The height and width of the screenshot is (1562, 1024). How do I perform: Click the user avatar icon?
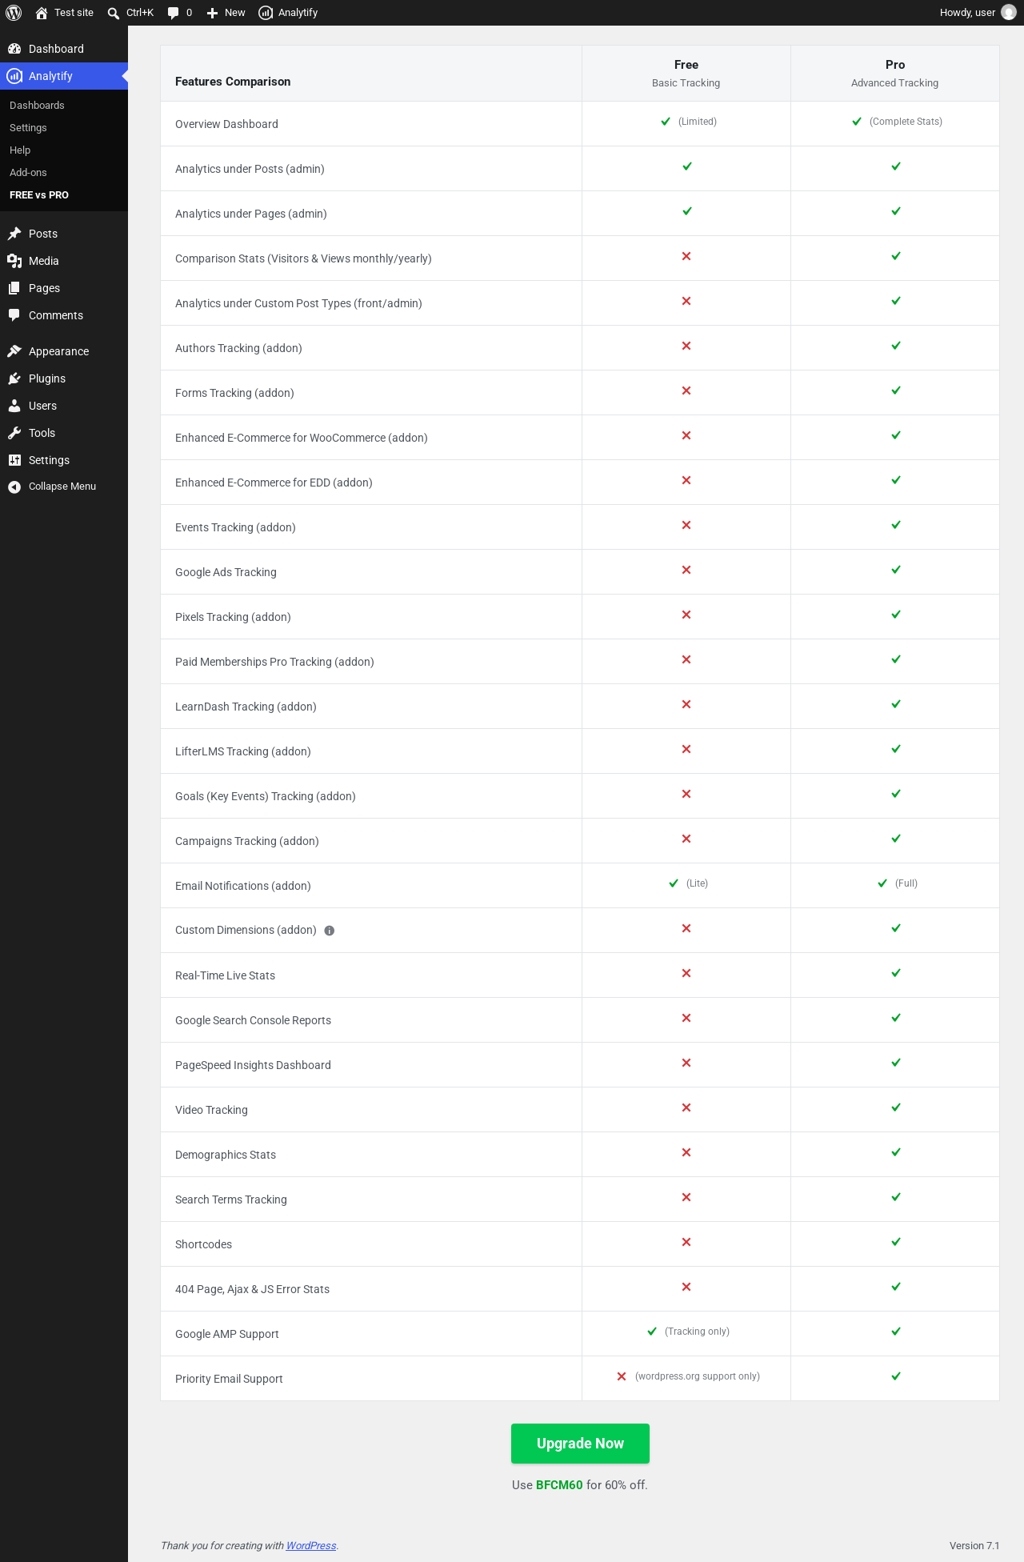point(1009,13)
